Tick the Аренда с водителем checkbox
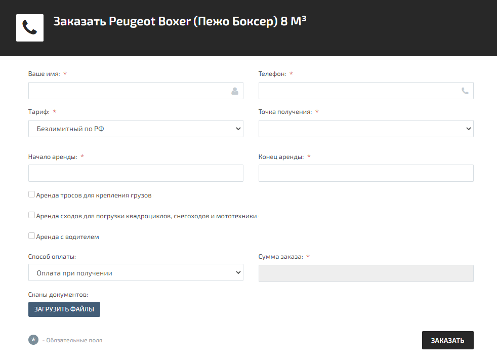The image size is (497, 361). (31, 236)
